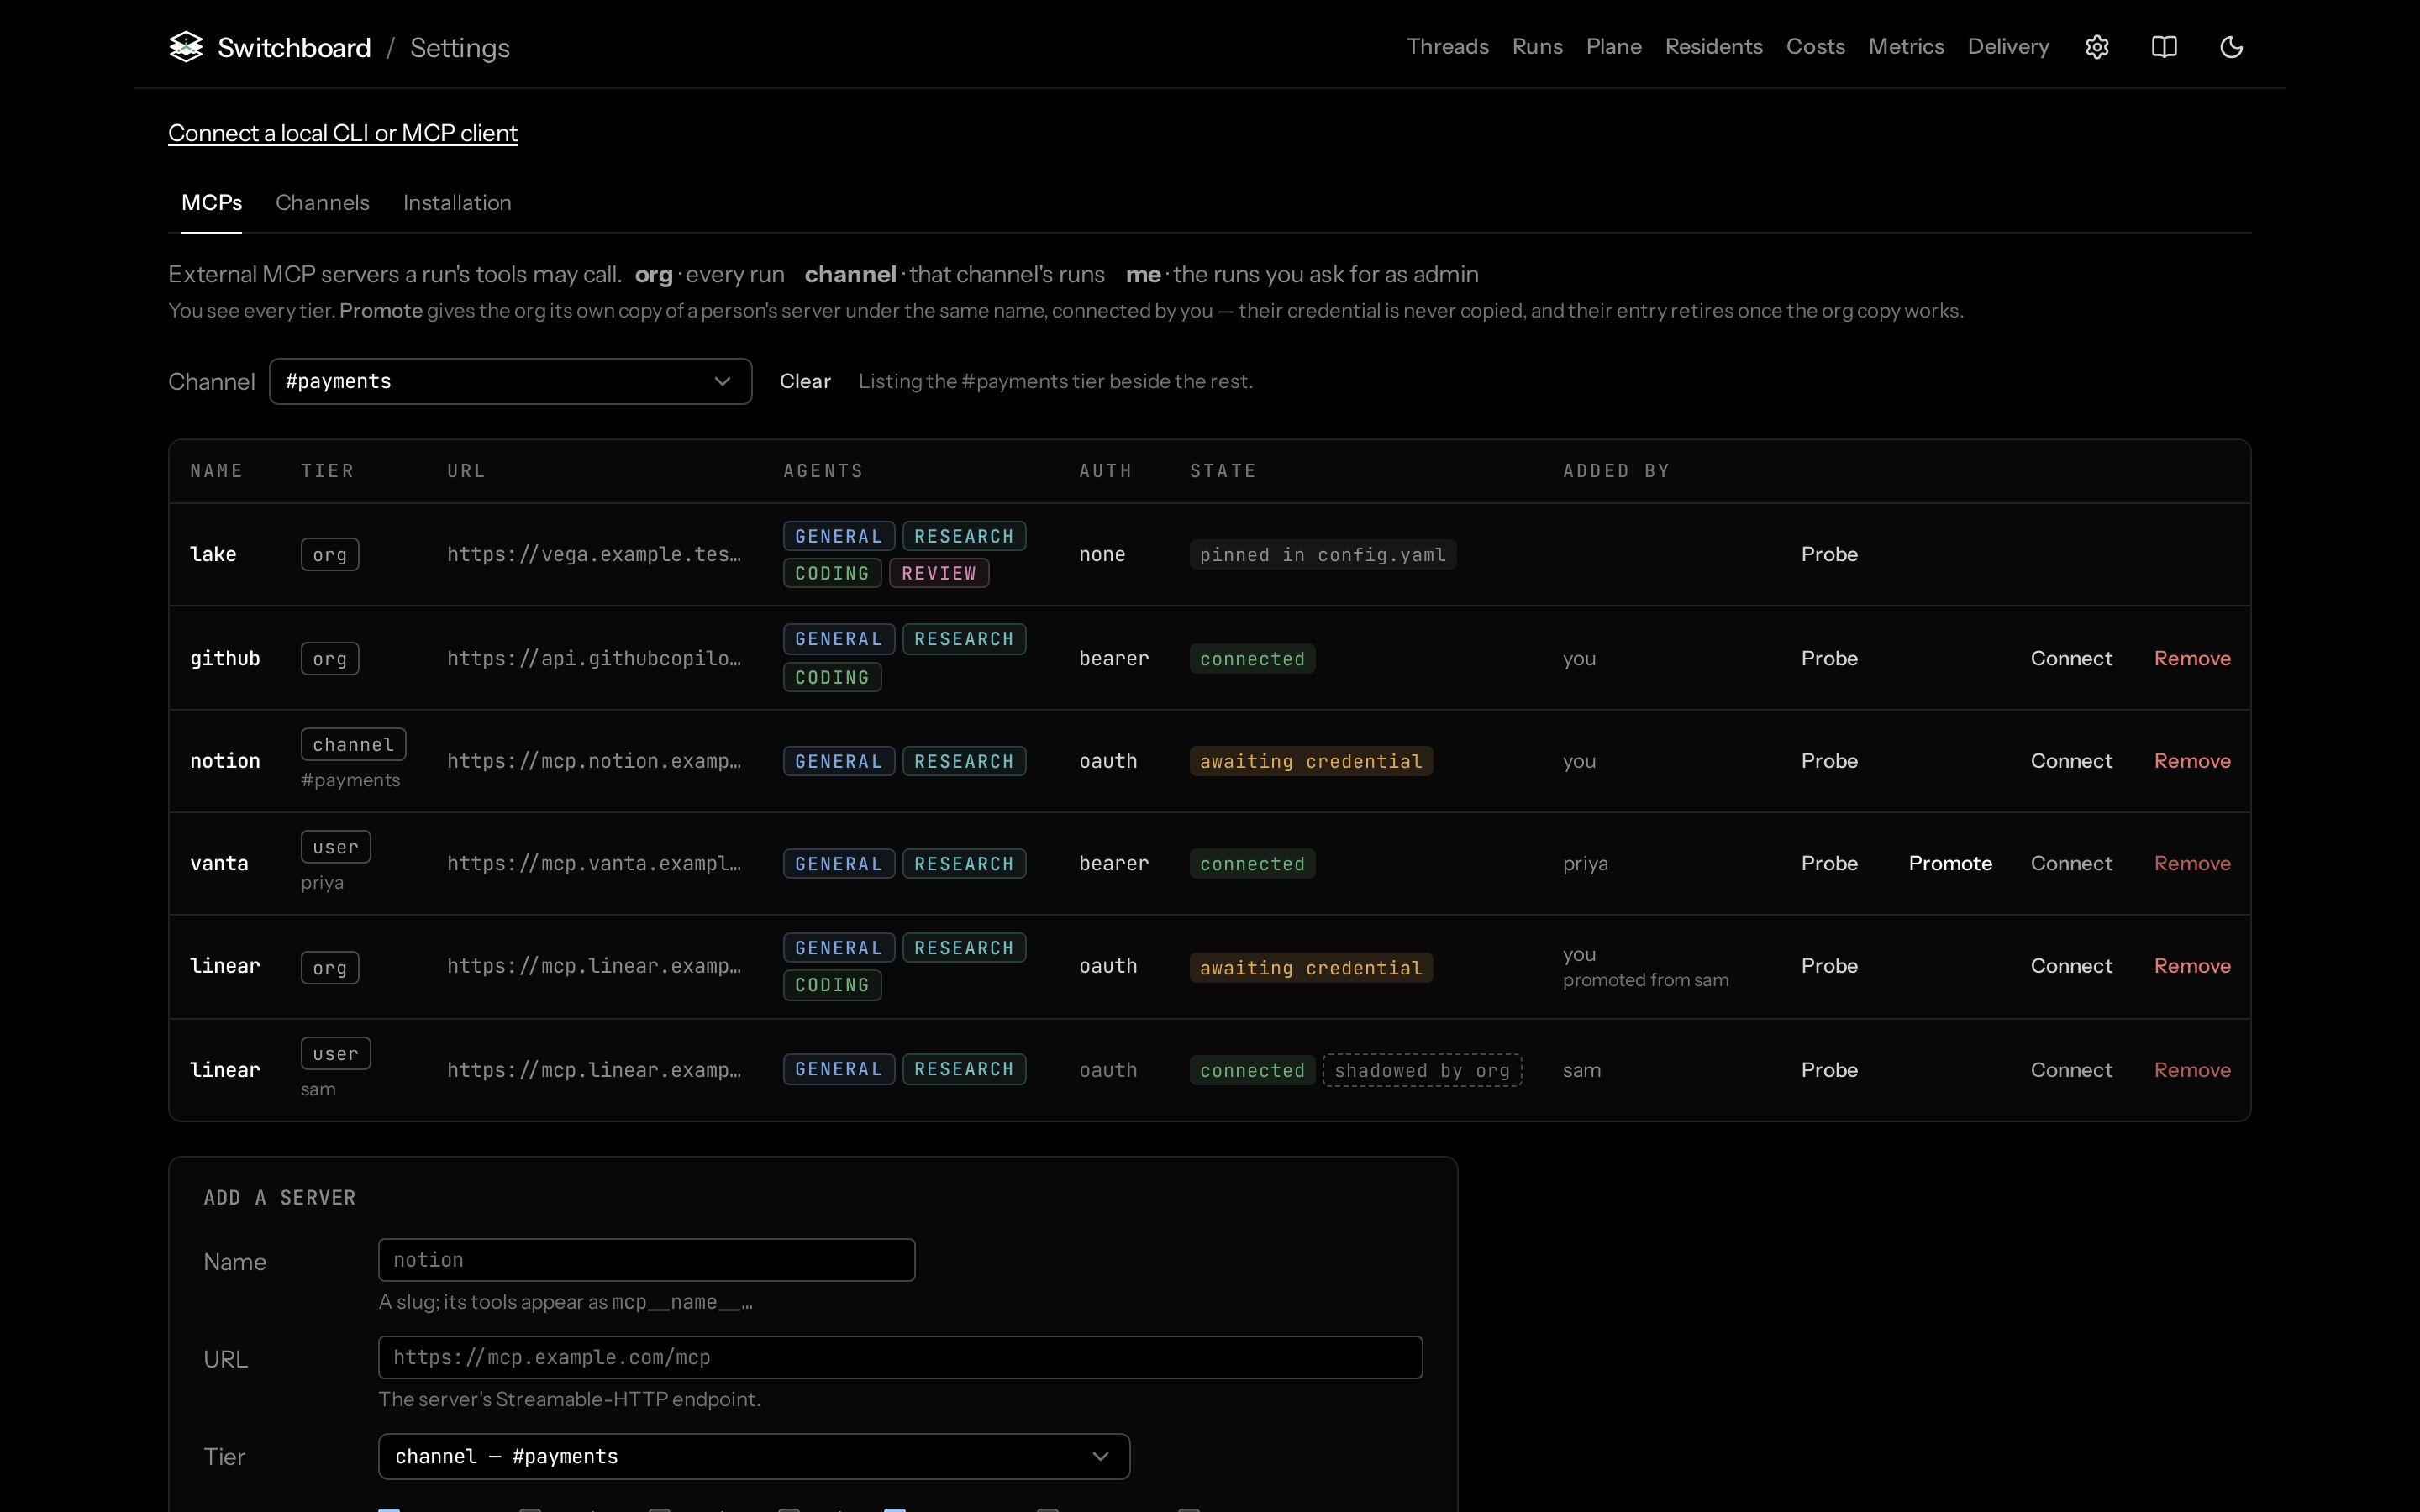The width and height of the screenshot is (2420, 1512).
Task: Follow the Connect a local CLI or MCP client link
Action: [342, 133]
